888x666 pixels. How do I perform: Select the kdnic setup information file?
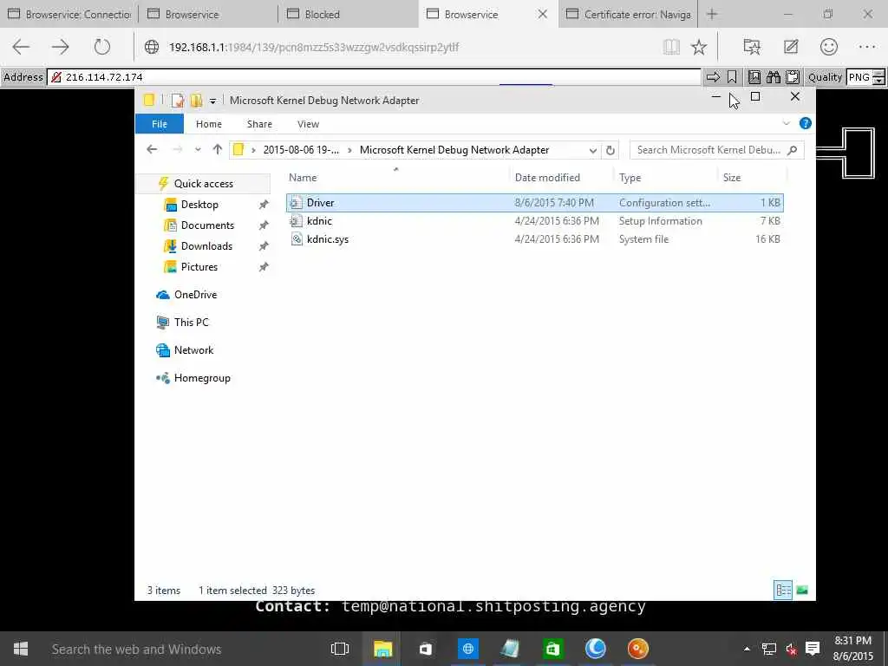534,221
